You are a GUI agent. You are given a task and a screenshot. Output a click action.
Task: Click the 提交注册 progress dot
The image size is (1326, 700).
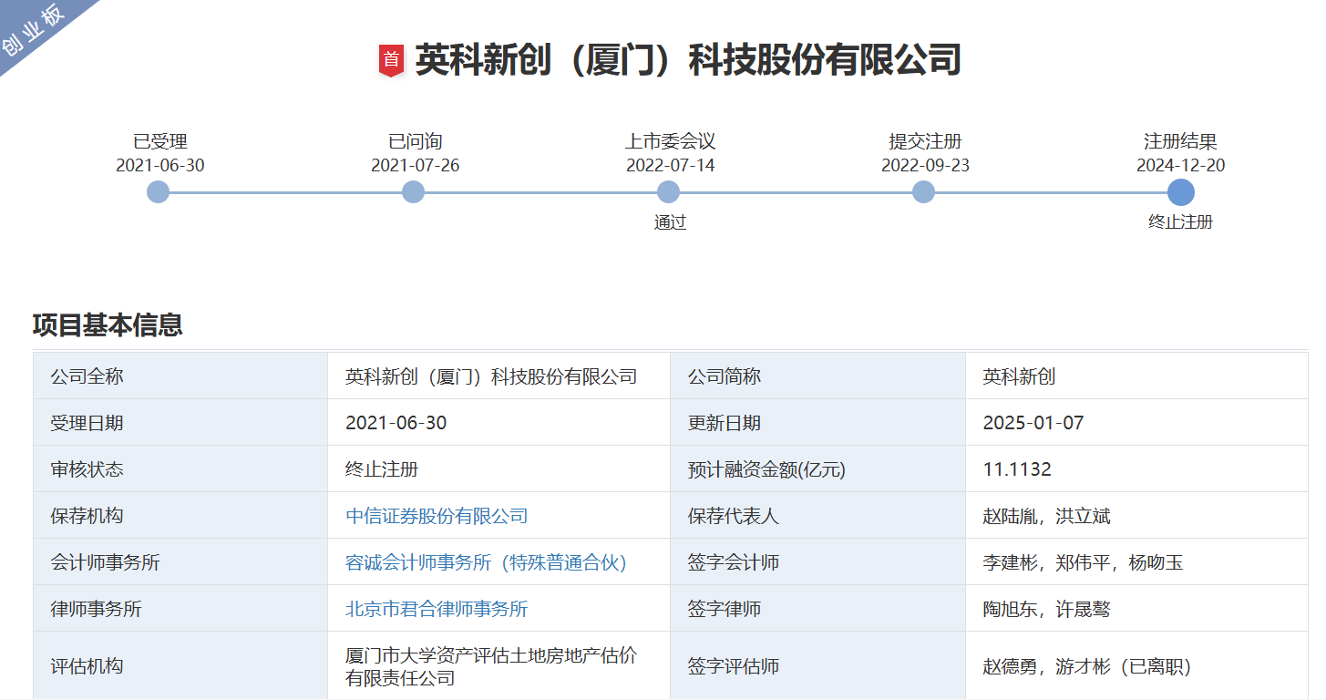click(x=923, y=192)
